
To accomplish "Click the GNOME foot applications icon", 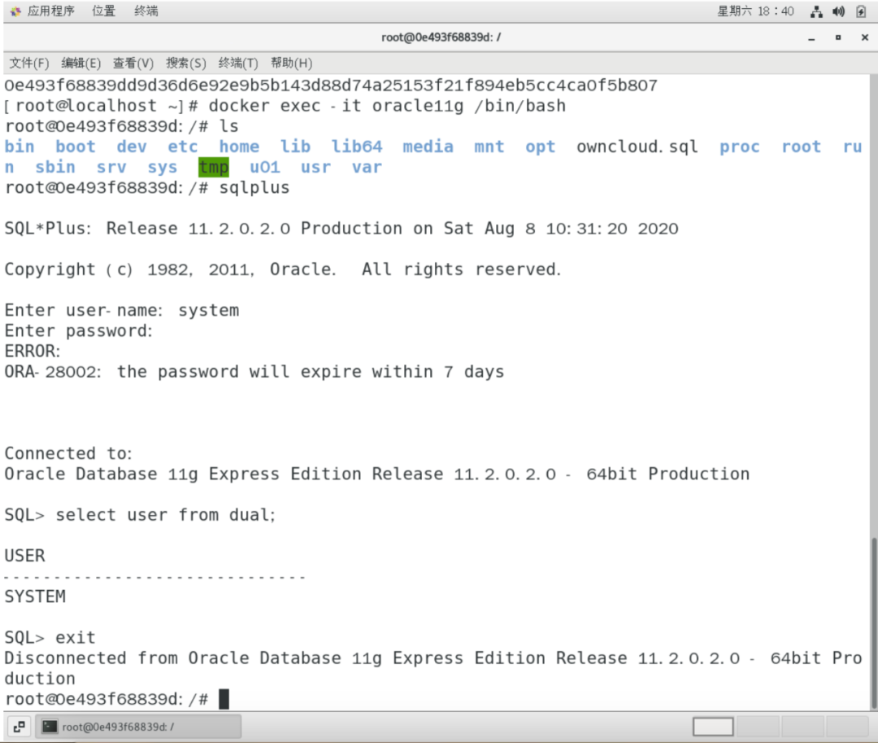I will (15, 11).
